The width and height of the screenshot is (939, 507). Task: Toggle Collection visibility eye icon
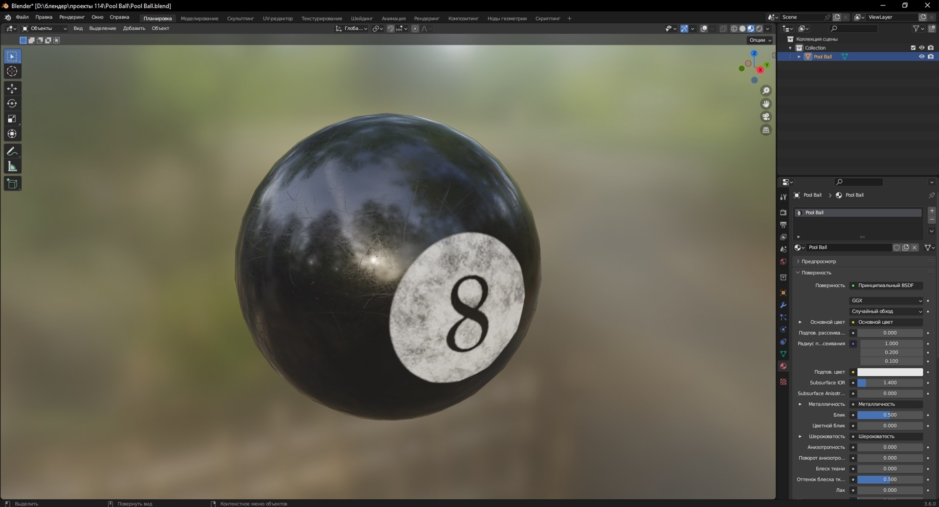click(921, 48)
